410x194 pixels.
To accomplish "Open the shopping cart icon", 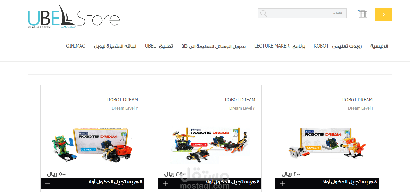I will click(x=362, y=13).
